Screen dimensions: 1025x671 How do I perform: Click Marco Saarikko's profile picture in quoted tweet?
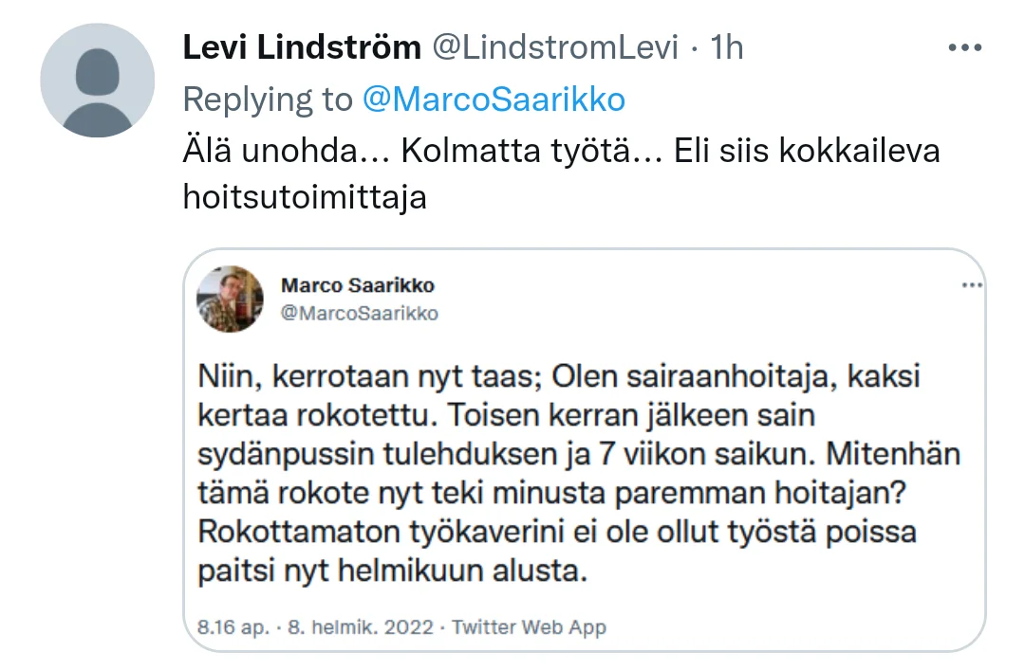point(230,299)
